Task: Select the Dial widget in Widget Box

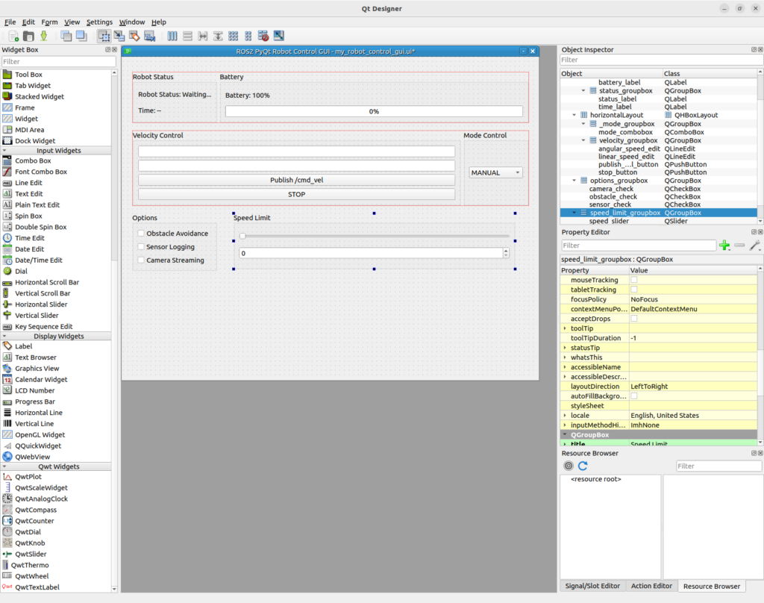Action: 21,271
